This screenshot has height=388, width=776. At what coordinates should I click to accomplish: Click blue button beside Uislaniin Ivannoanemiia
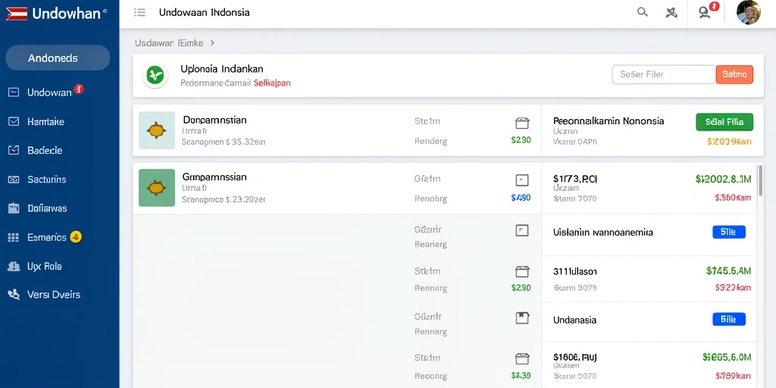tap(728, 232)
